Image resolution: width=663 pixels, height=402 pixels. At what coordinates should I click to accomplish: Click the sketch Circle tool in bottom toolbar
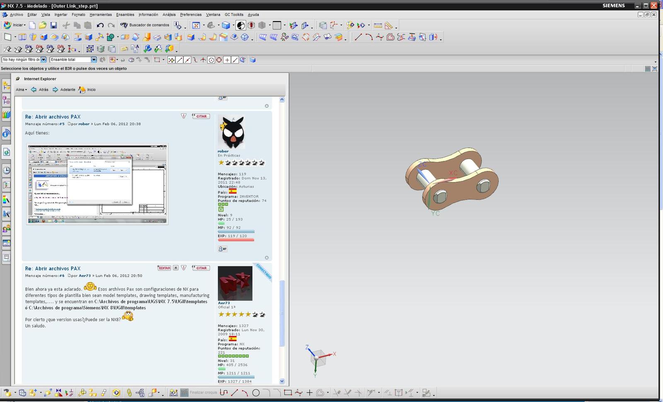pyautogui.click(x=256, y=393)
